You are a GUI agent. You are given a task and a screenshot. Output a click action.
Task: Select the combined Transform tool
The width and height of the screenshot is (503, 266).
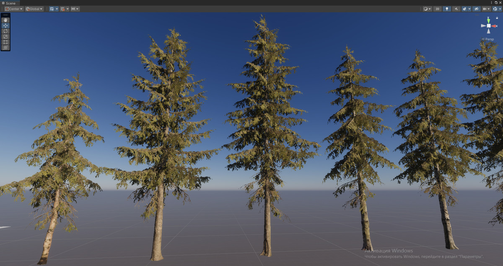pyautogui.click(x=5, y=47)
